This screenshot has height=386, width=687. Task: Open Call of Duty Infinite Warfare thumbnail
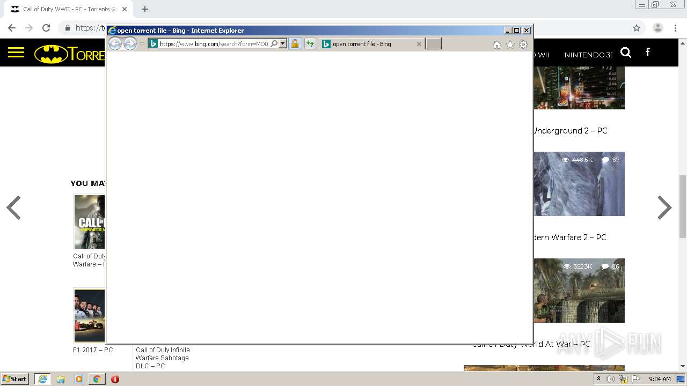(90, 222)
